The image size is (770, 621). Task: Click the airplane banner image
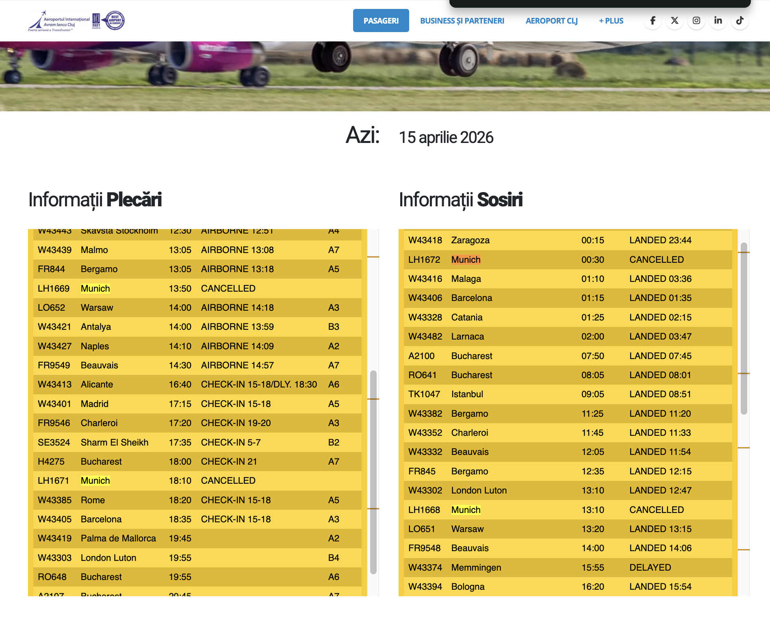(x=385, y=76)
